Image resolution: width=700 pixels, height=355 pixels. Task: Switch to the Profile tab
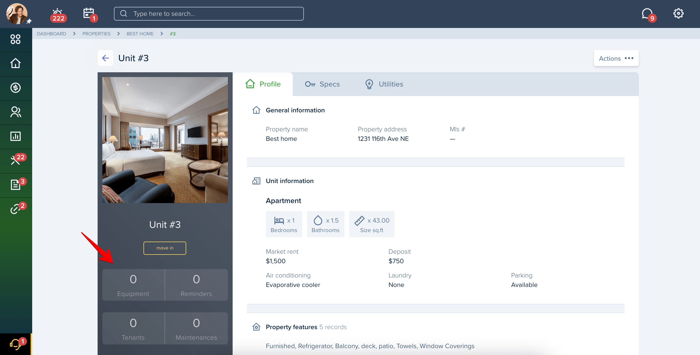click(262, 84)
